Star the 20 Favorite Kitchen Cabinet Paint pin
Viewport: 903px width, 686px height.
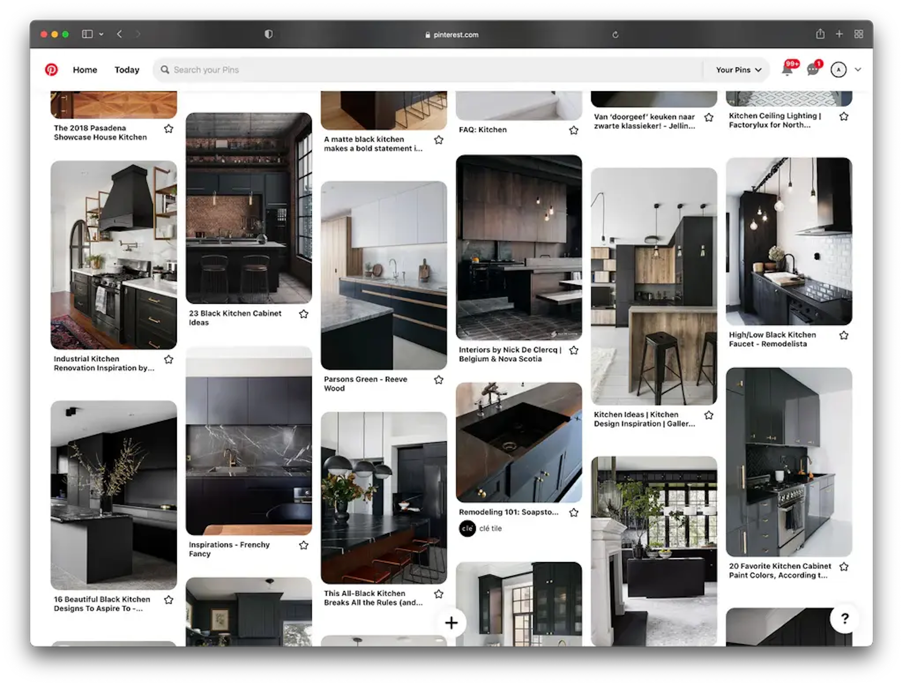coord(844,567)
